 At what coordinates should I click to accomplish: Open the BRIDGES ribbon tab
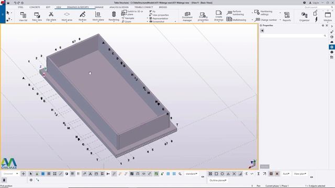(x=163, y=7)
